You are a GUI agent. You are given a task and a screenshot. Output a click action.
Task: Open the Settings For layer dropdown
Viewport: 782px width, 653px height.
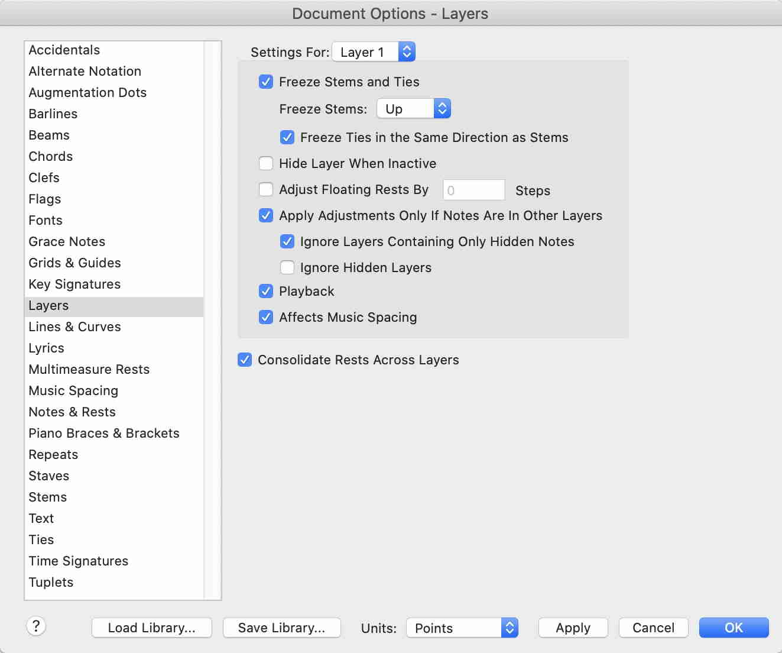(x=374, y=52)
